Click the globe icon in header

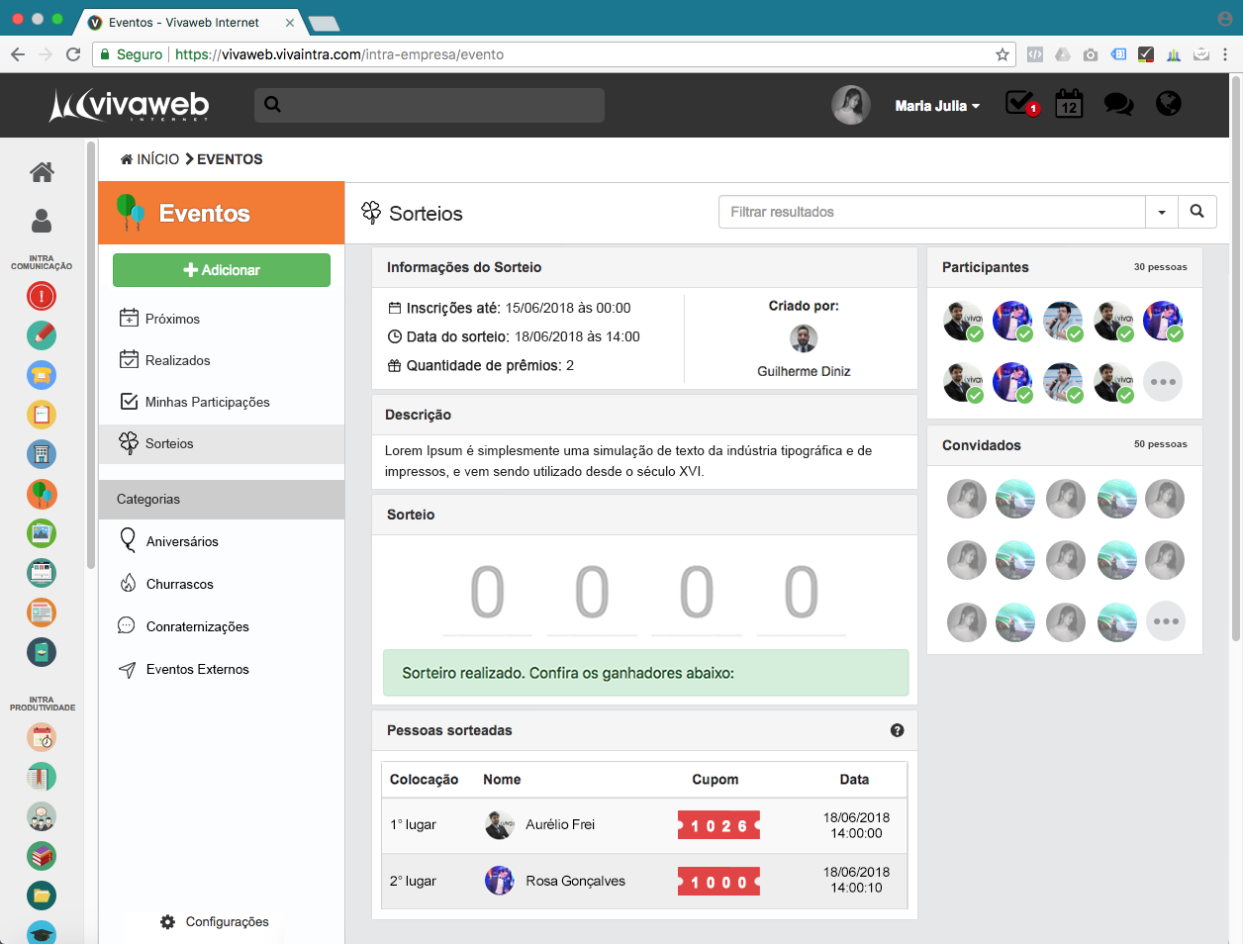(x=1169, y=104)
